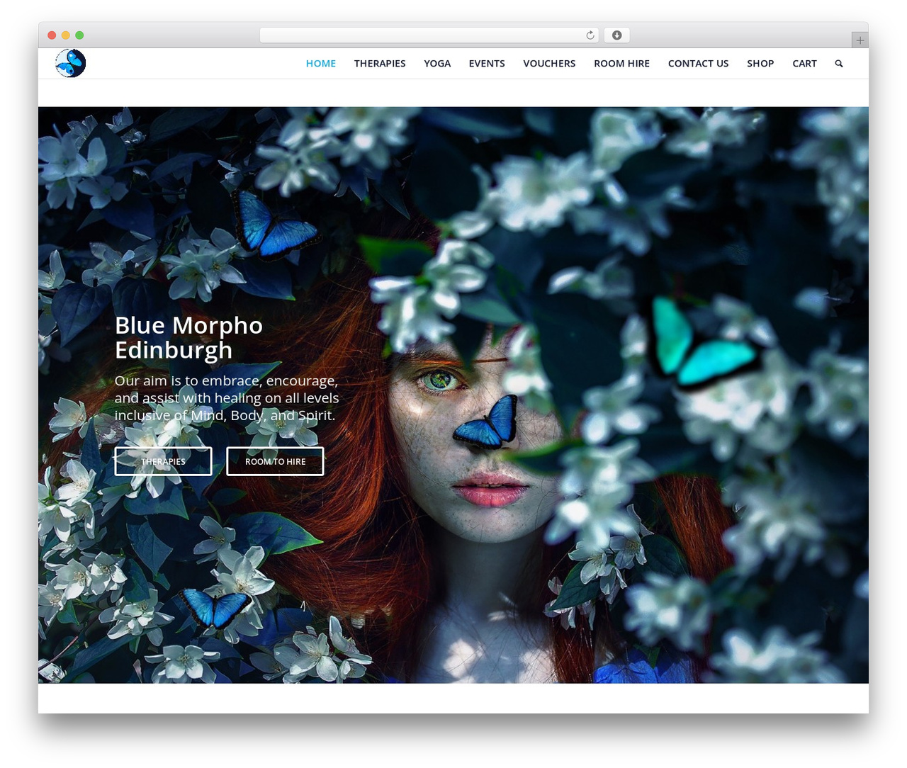Image resolution: width=907 pixels, height=768 pixels.
Task: Click the Room To Hire hero button
Action: 275,461
